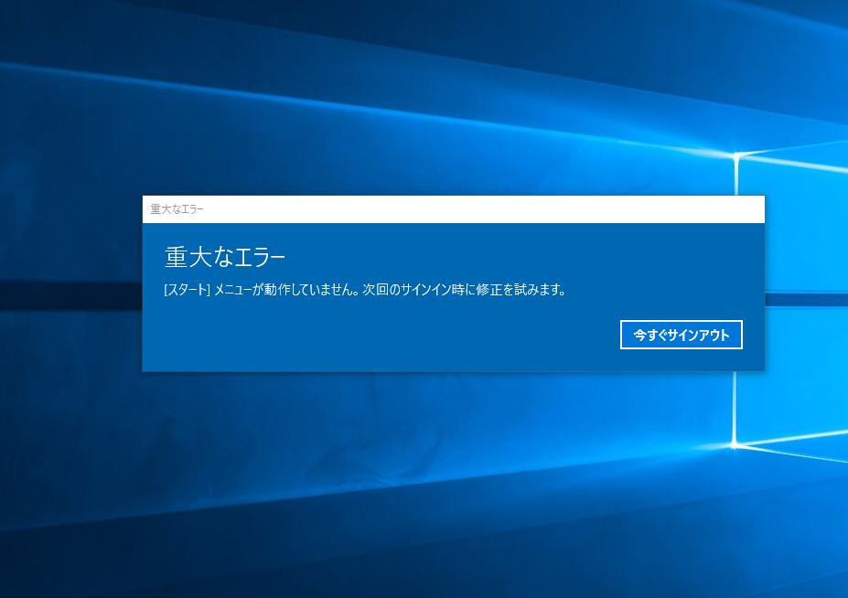Click the word メニュー in the error message
848x598 pixels.
coord(233,291)
